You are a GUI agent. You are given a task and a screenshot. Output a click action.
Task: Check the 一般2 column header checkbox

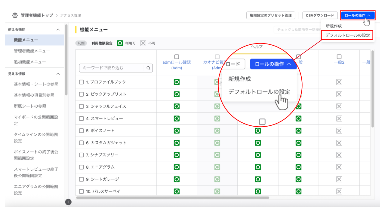coord(339,57)
